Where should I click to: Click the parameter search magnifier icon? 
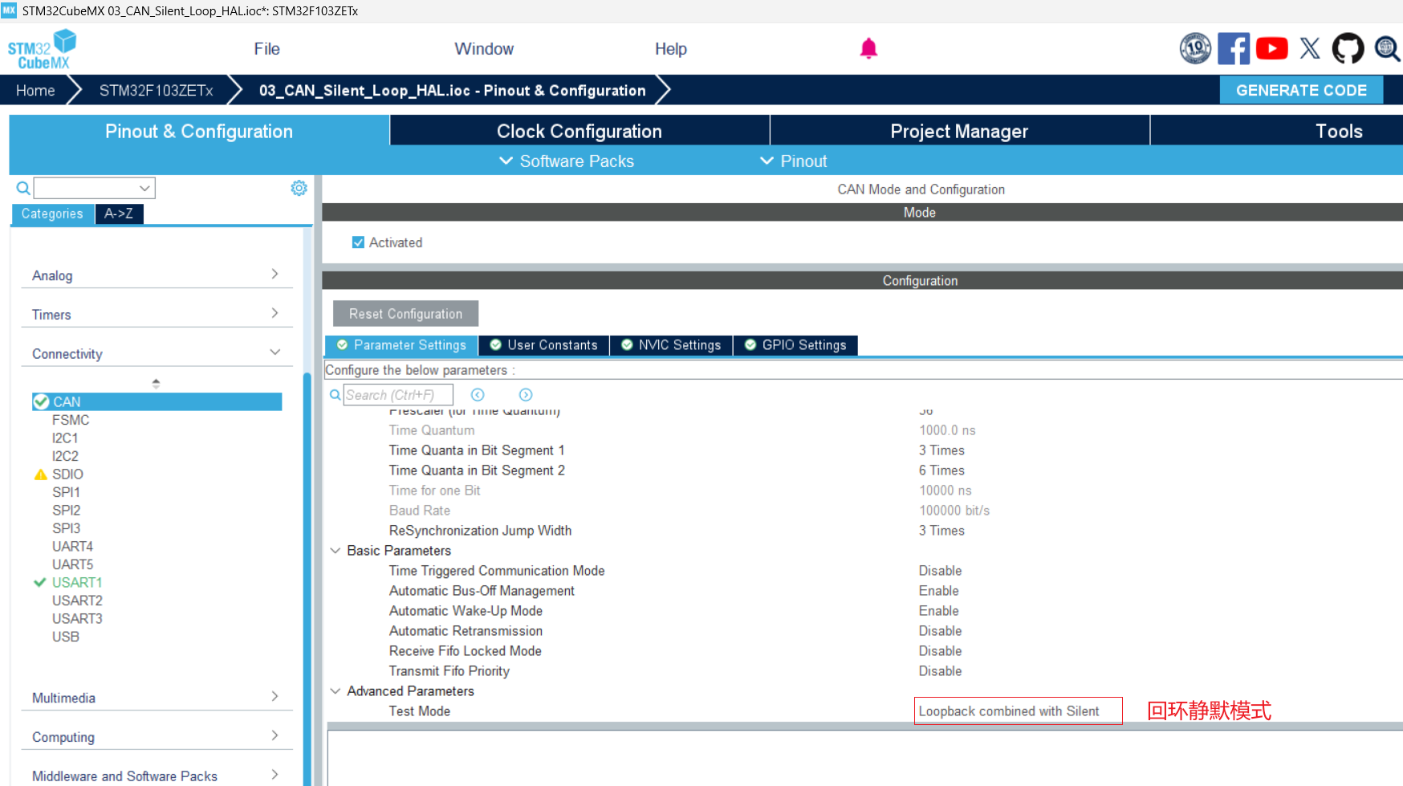tap(335, 395)
